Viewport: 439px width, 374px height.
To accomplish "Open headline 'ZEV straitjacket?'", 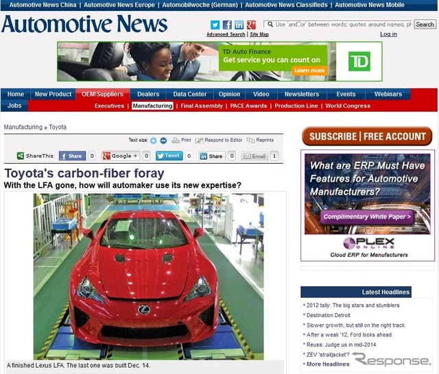I will coord(328,355).
